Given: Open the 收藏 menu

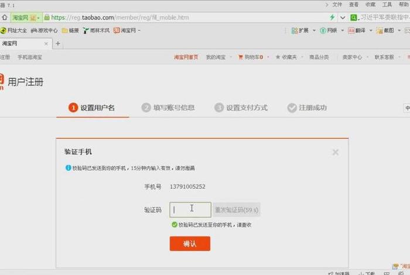Looking at the screenshot, I should [370, 5].
